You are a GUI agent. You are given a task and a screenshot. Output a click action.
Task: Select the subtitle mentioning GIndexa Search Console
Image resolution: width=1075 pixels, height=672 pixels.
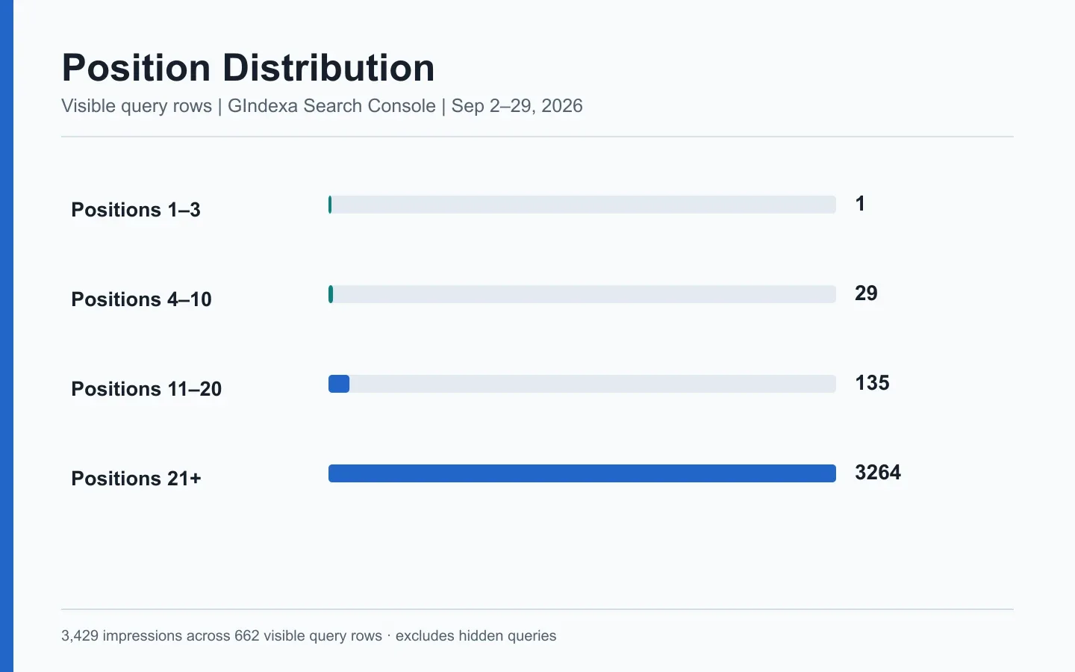click(x=322, y=106)
